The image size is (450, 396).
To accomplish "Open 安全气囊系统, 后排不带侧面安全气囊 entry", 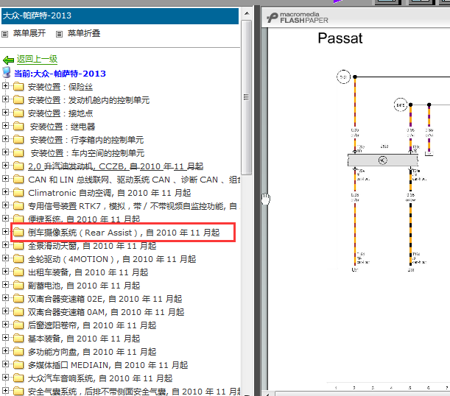I will pos(134,392).
